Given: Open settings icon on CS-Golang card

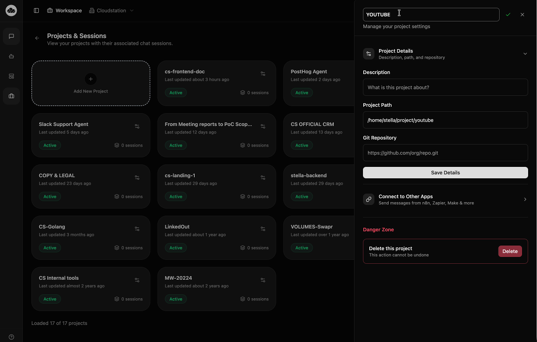Looking at the screenshot, I should click(137, 229).
